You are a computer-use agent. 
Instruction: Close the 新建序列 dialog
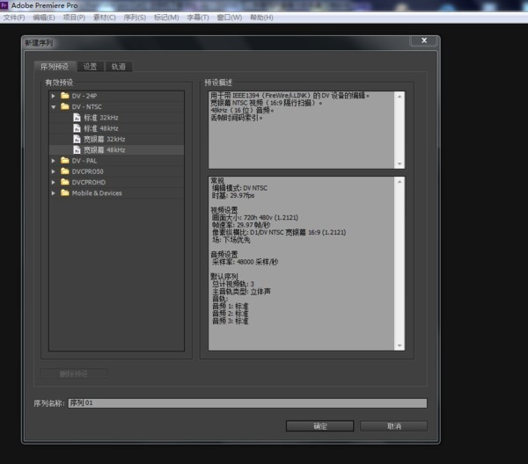tap(424, 40)
